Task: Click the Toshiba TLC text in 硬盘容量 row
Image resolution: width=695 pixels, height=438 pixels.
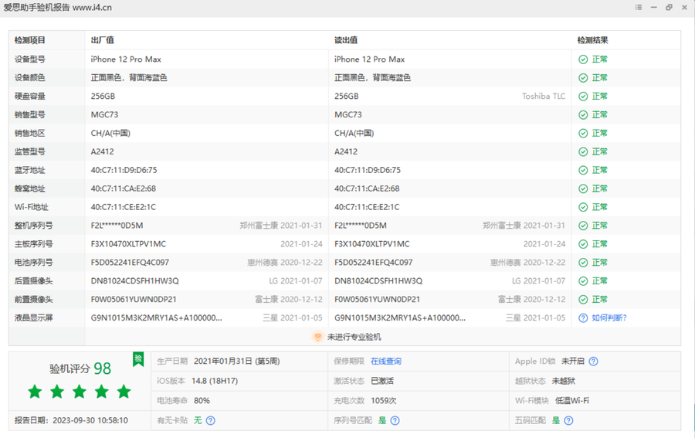Action: pos(544,97)
